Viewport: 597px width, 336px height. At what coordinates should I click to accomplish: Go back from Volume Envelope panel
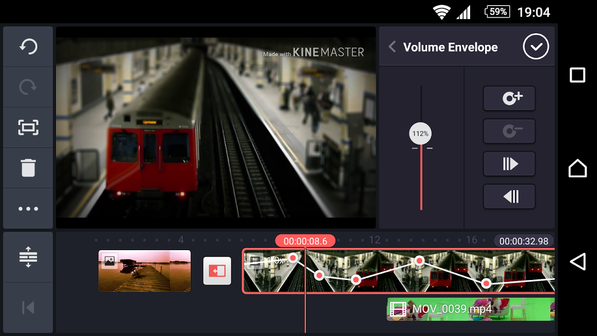pyautogui.click(x=392, y=47)
